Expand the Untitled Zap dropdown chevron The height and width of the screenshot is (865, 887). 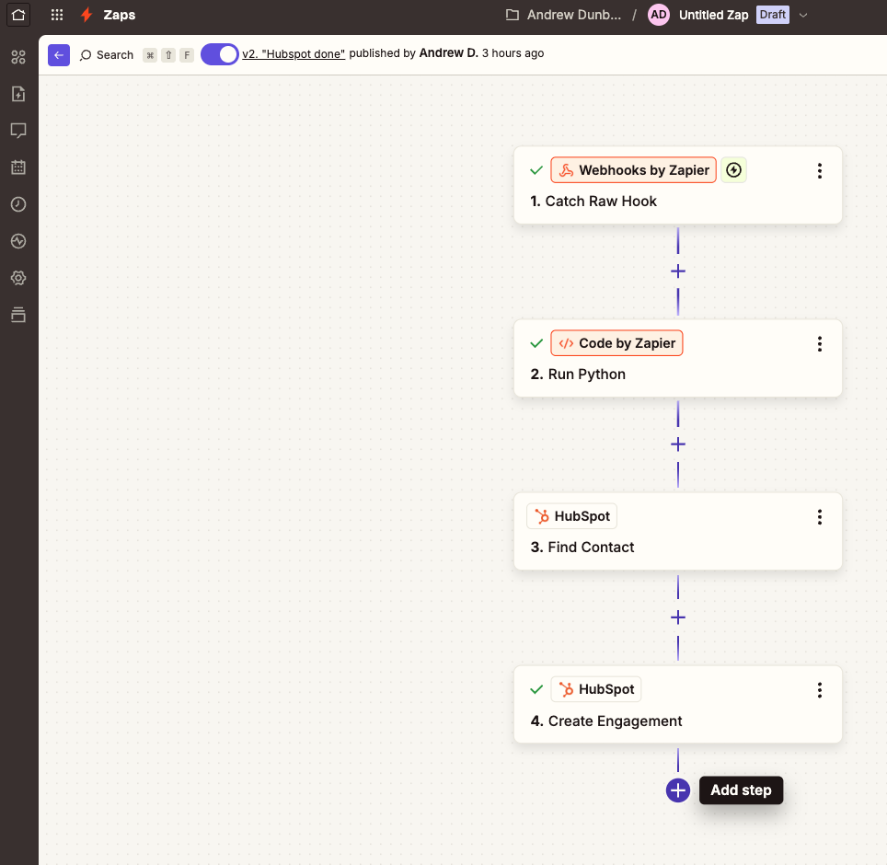coord(802,16)
